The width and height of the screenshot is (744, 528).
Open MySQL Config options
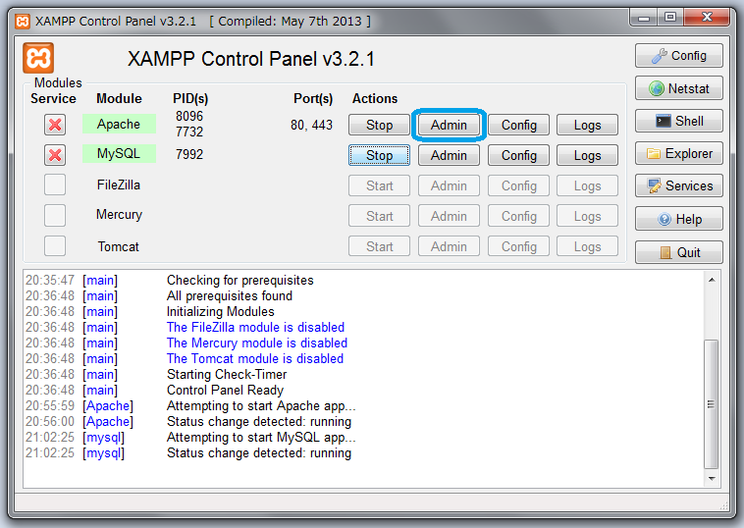(x=518, y=155)
